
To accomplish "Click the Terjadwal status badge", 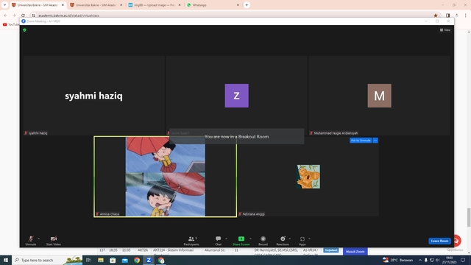I will point(330,250).
